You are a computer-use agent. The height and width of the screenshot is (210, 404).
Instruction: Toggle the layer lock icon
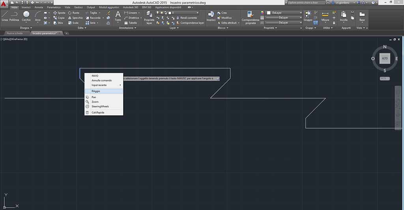click(x=166, y=13)
